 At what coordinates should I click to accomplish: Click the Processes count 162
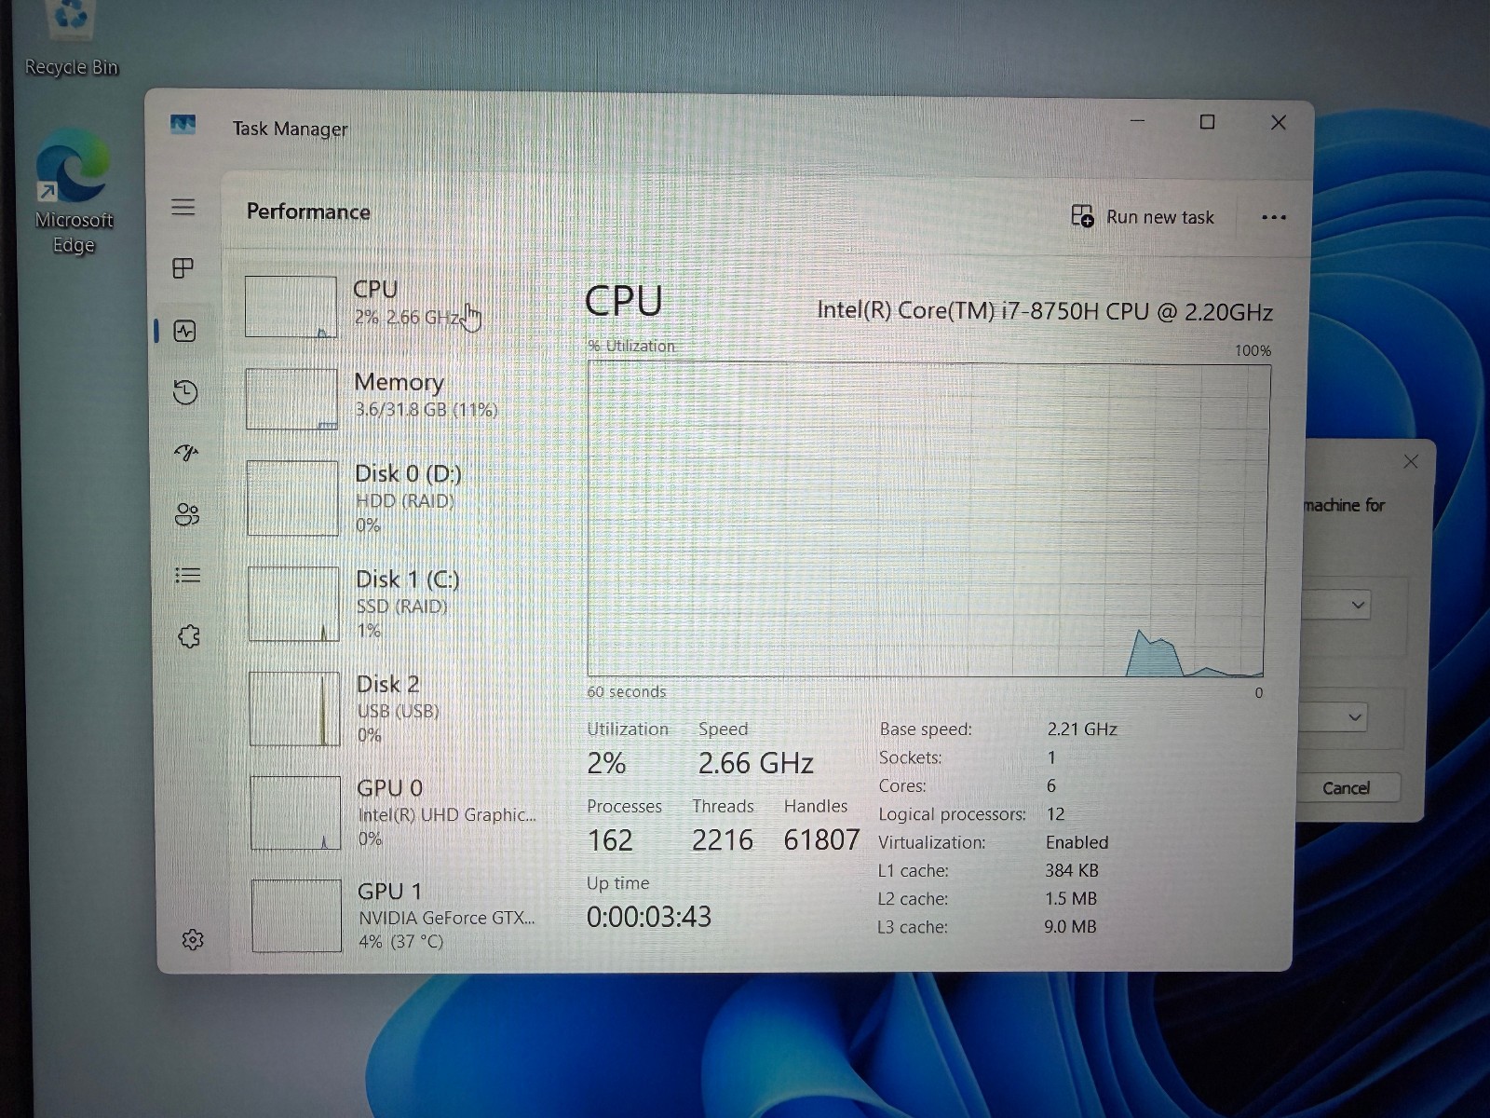610,840
